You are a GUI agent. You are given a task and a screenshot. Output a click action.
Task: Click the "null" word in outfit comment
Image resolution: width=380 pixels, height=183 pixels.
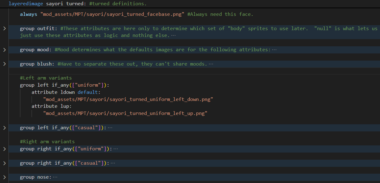(323, 29)
